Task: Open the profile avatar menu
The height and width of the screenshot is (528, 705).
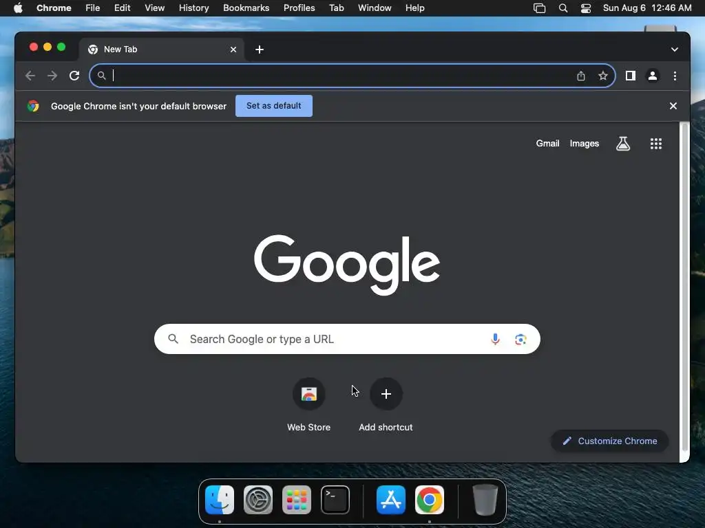Action: point(653,76)
